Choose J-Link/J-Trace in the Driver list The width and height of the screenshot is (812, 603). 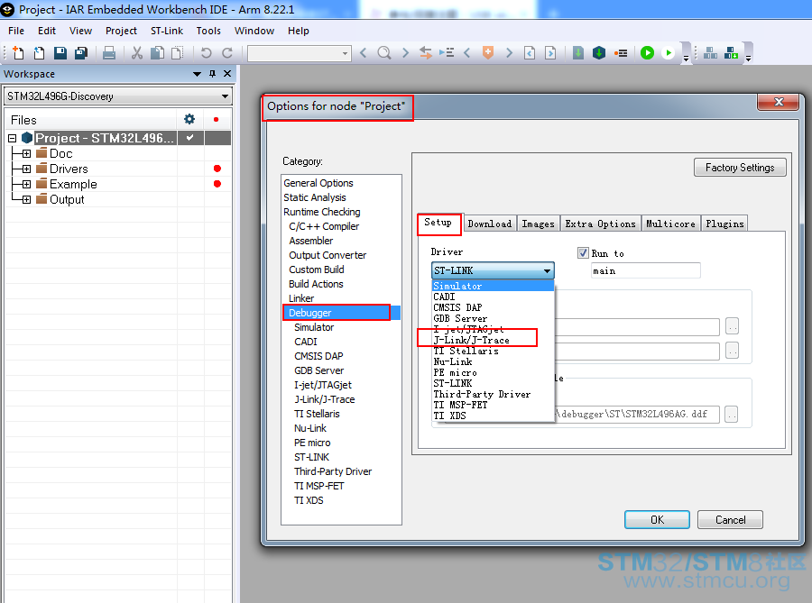[x=493, y=340]
